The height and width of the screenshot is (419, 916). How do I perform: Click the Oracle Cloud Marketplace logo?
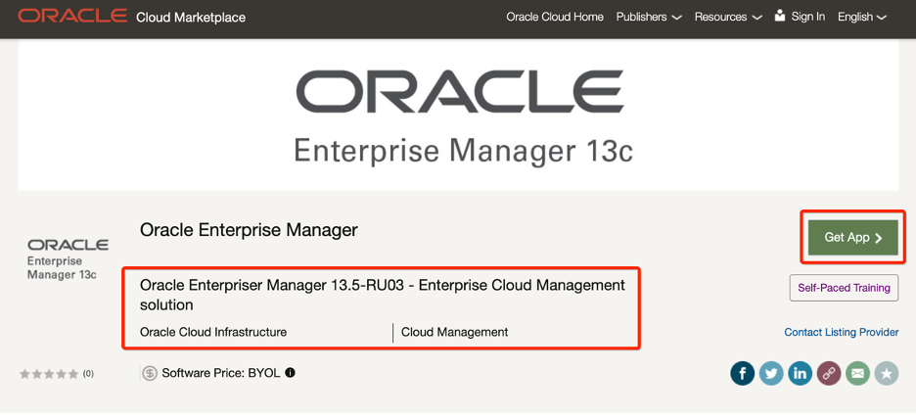pos(131,17)
